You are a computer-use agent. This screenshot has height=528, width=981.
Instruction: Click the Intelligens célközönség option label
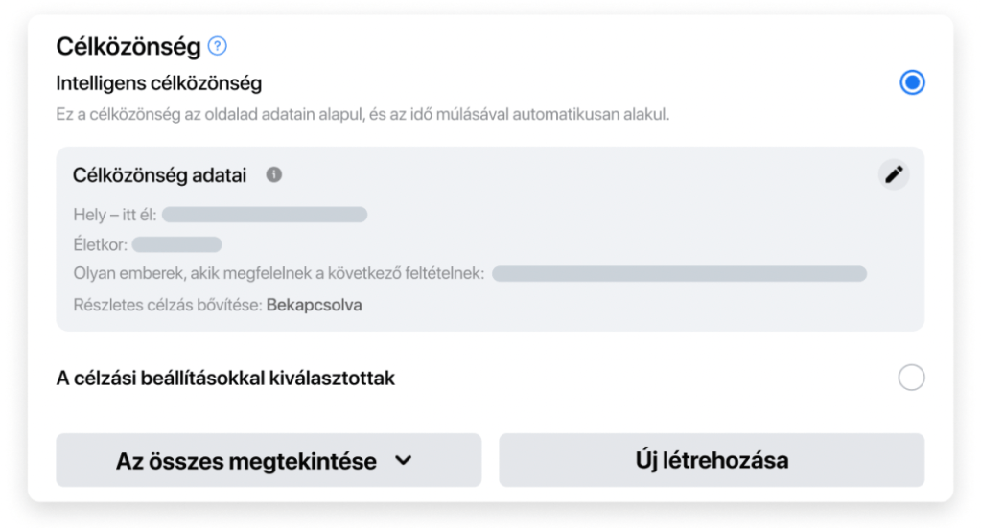pyautogui.click(x=158, y=83)
